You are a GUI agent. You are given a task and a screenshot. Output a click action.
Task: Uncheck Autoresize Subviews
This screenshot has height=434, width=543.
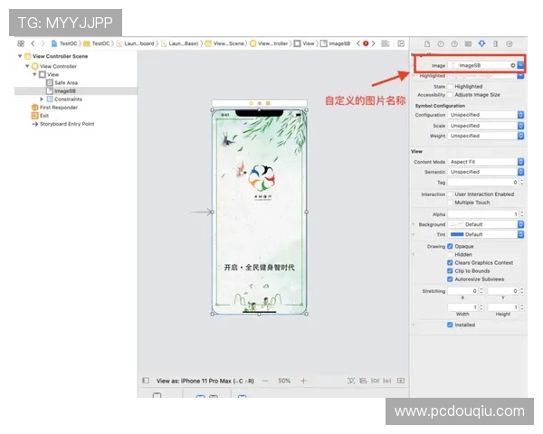click(x=450, y=279)
